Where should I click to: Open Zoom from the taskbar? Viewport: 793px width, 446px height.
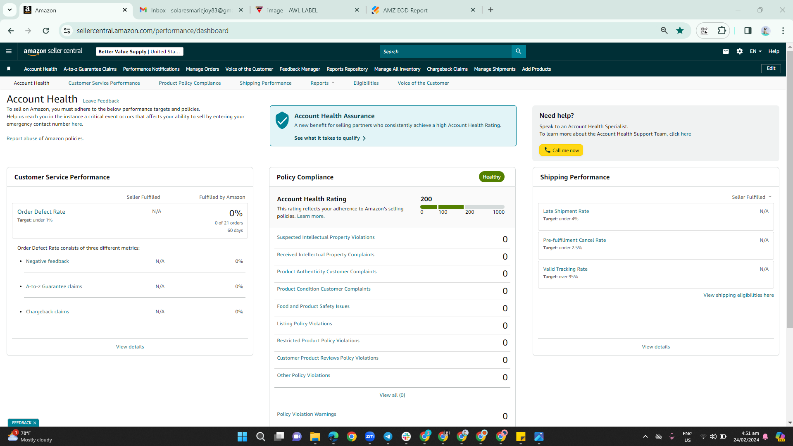tap(369, 436)
